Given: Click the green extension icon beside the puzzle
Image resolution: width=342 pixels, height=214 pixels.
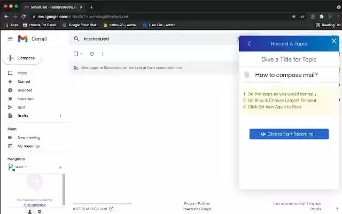Looking at the screenshot, I should (x=313, y=17).
